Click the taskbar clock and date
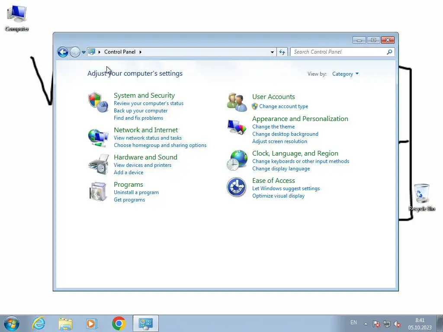 pyautogui.click(x=420, y=324)
